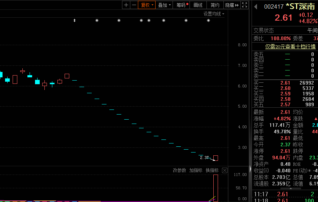Click the minus zoom-out chart button
The height and width of the screenshot is (202, 318).
pyautogui.click(x=134, y=5)
